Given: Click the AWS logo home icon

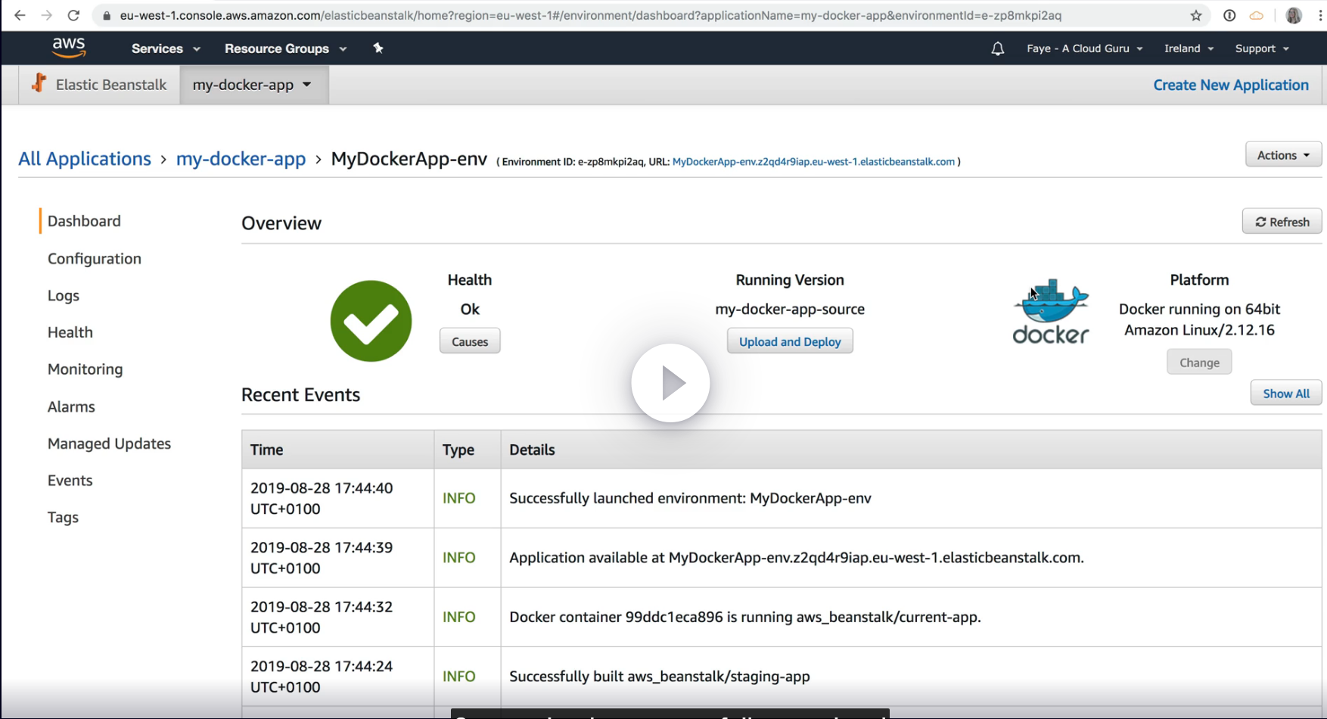Looking at the screenshot, I should coord(69,48).
